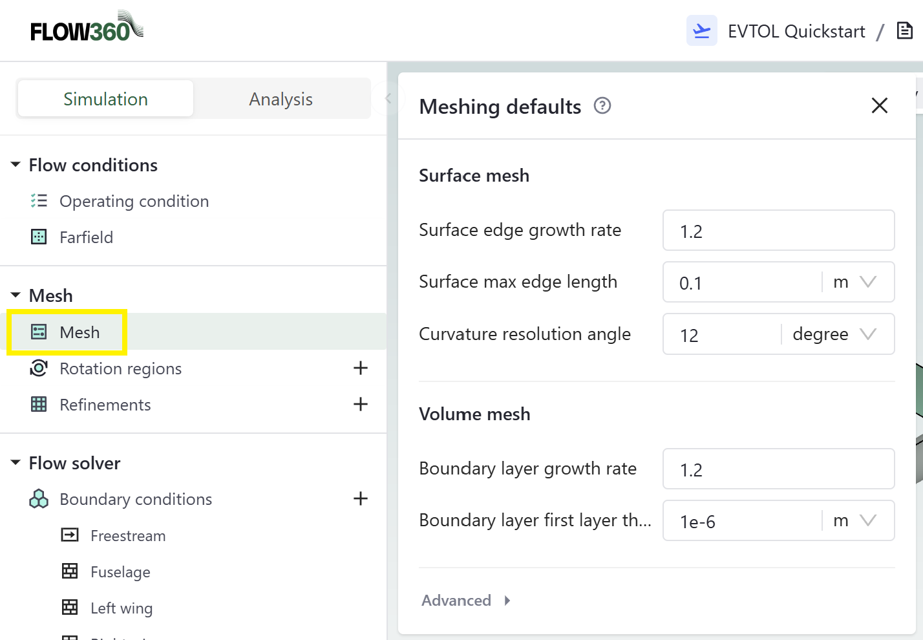Click the Farfield icon in Flow conditions
This screenshot has width=923, height=640.
pos(39,237)
